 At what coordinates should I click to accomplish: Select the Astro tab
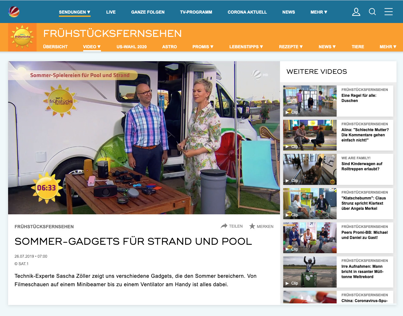(169, 47)
